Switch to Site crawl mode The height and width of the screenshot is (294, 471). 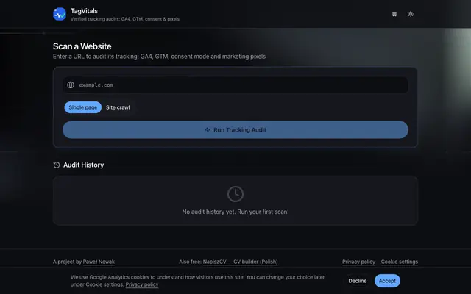pos(118,107)
